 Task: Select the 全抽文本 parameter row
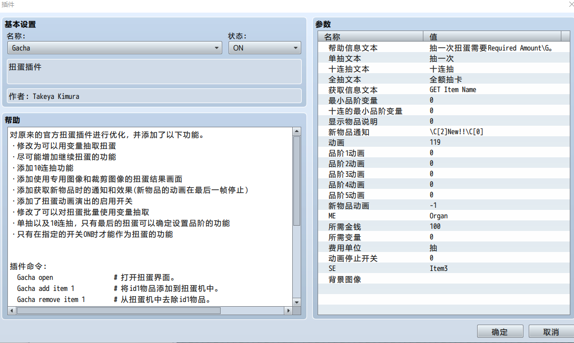pyautogui.click(x=444, y=79)
